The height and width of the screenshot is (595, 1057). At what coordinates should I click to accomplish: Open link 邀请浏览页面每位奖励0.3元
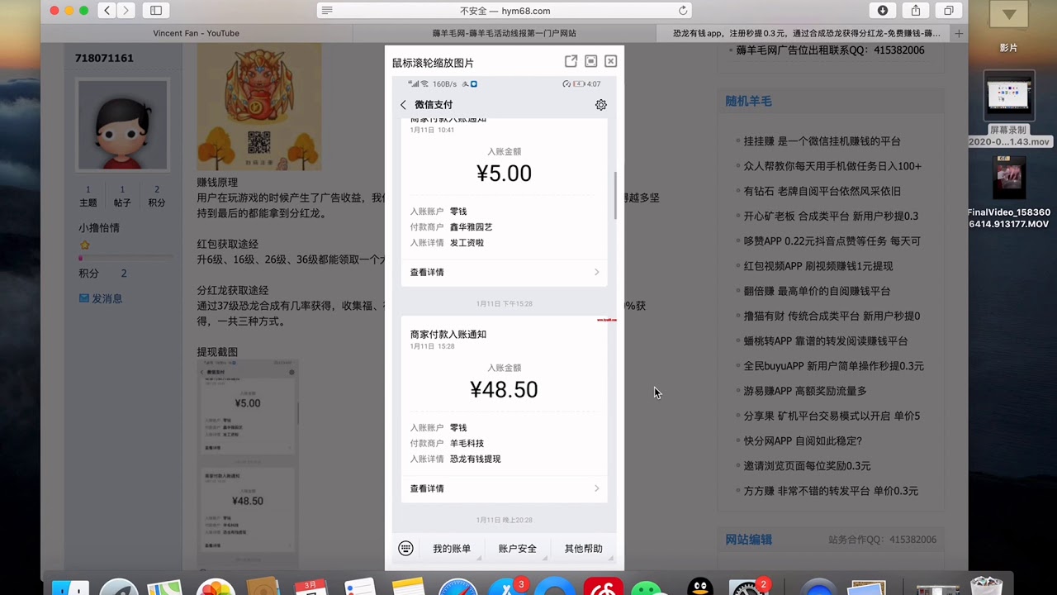coord(807,465)
